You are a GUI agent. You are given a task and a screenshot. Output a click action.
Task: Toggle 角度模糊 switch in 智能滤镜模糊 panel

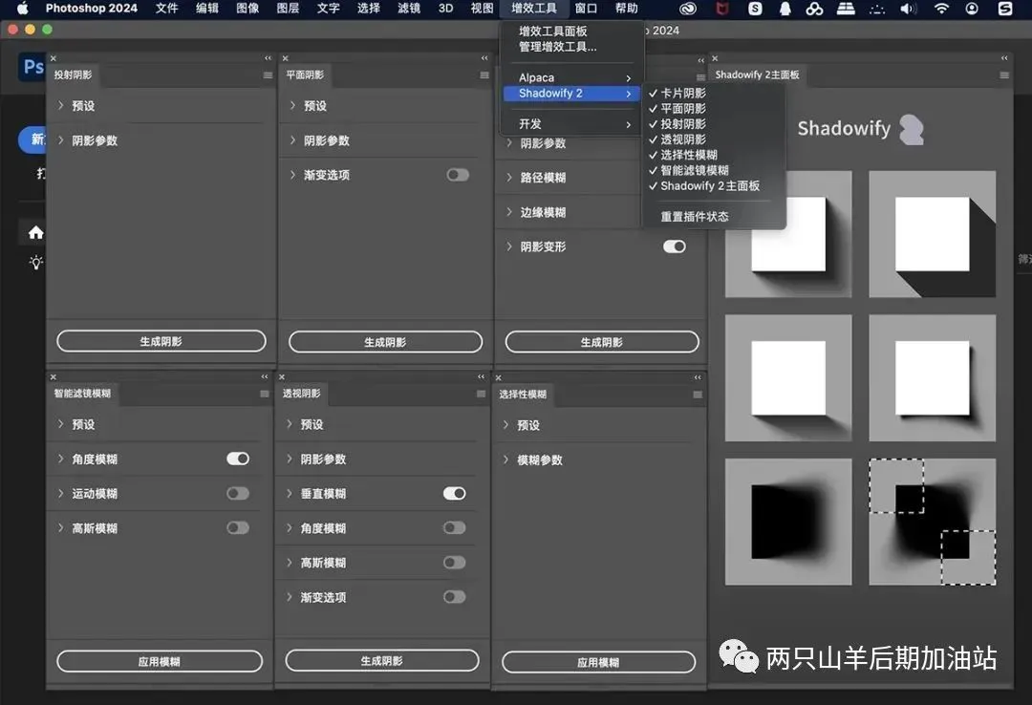coord(238,459)
